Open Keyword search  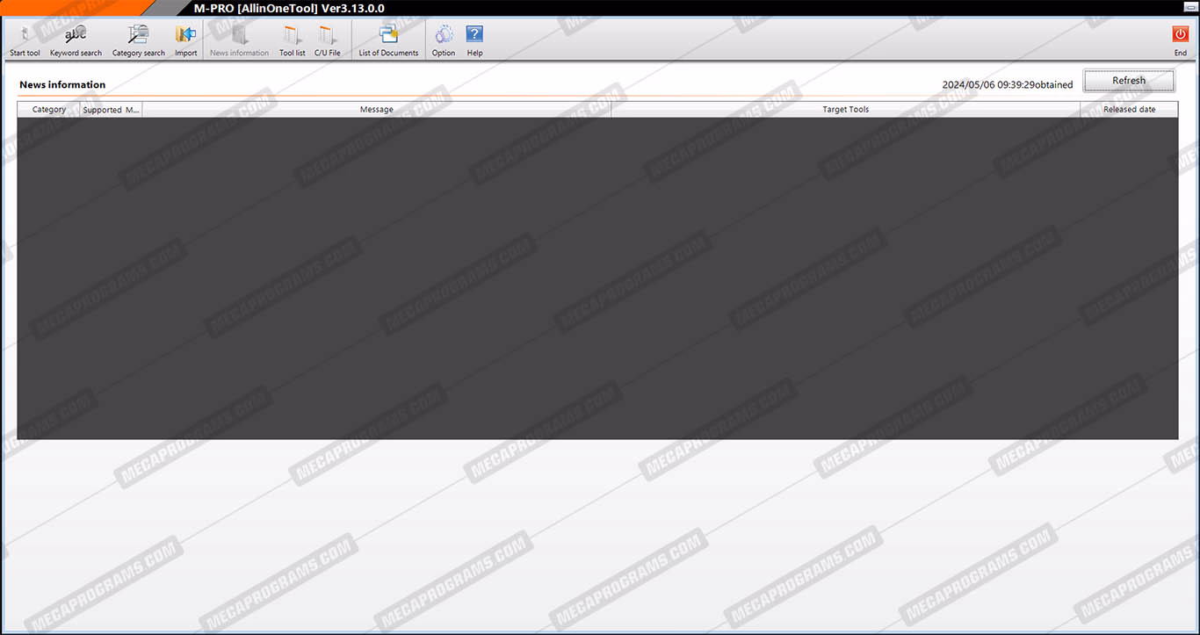click(76, 40)
